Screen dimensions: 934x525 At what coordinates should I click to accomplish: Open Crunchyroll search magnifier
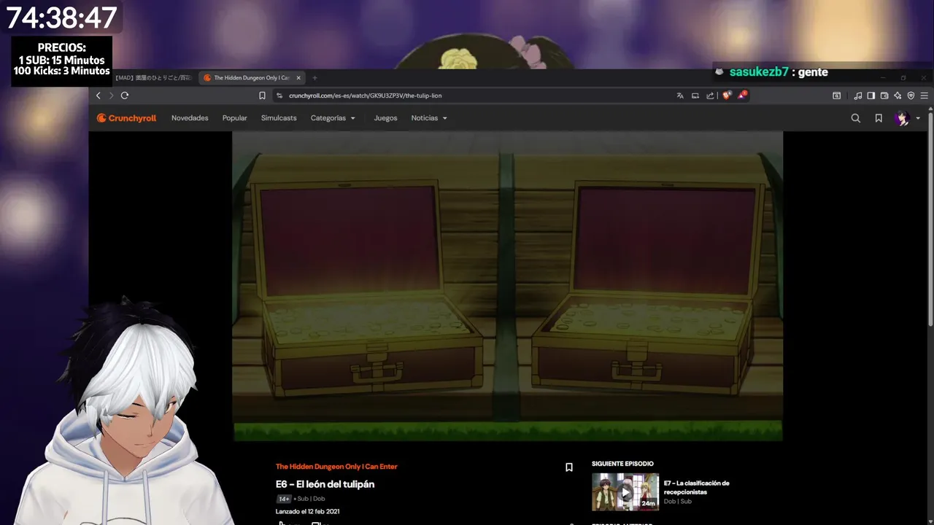tap(856, 118)
